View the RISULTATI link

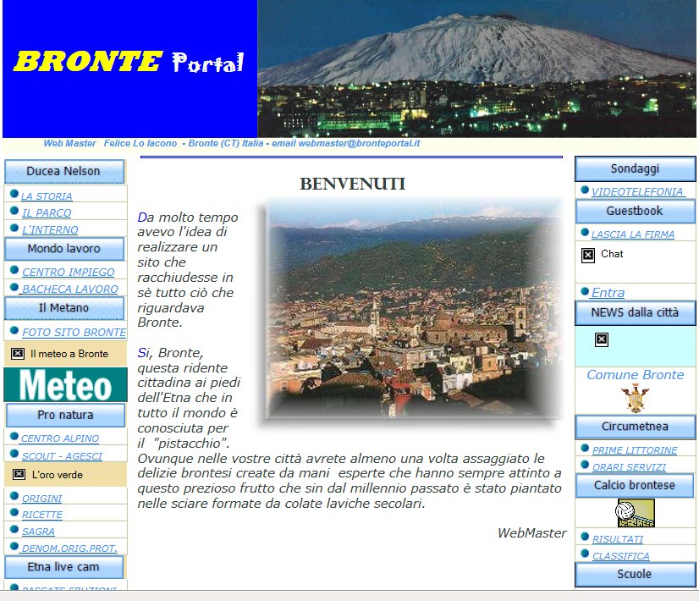[x=618, y=539]
